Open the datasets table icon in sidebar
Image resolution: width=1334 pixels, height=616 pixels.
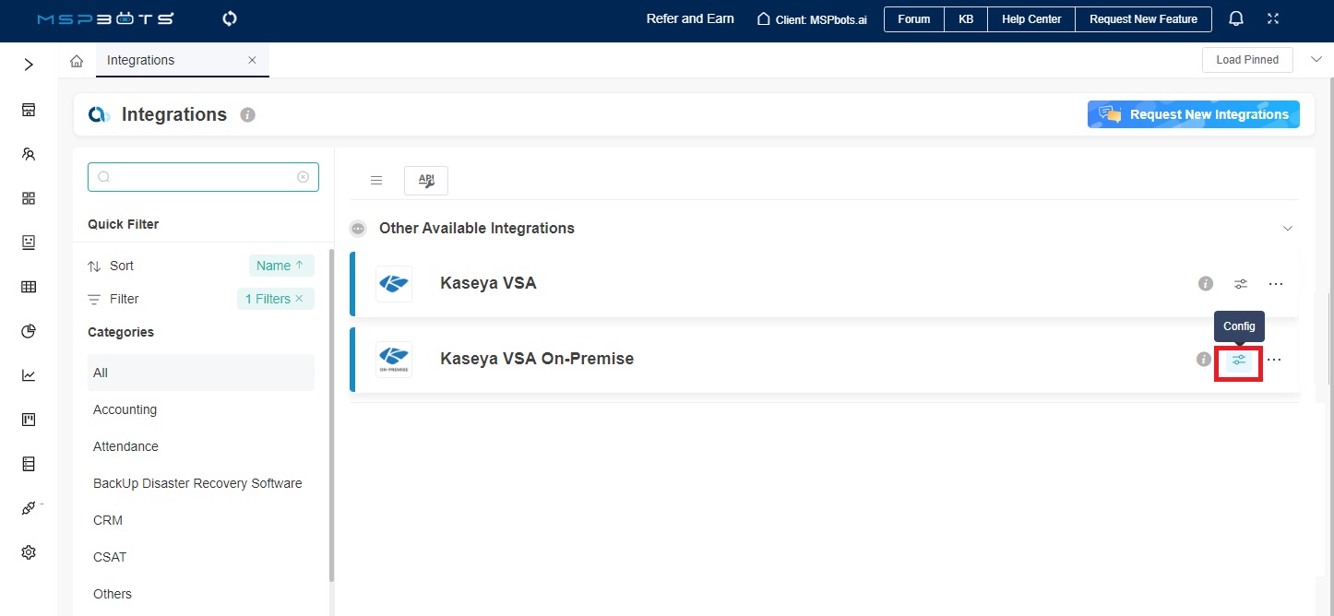tap(29, 287)
